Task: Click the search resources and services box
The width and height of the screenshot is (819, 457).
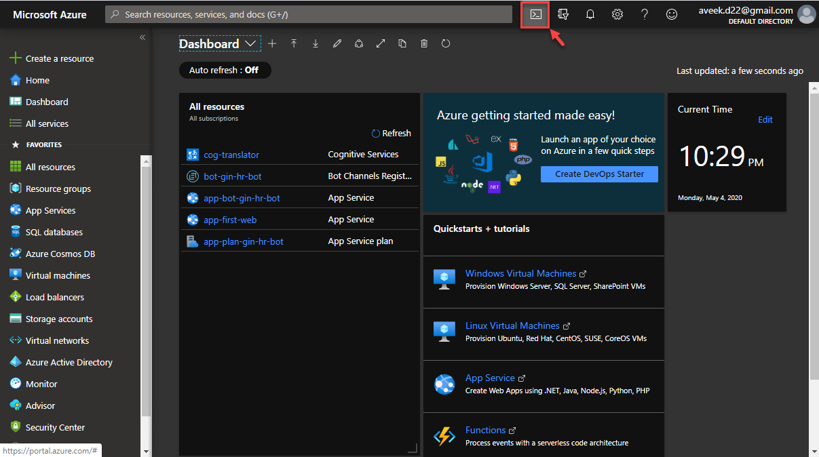Action: (309, 14)
